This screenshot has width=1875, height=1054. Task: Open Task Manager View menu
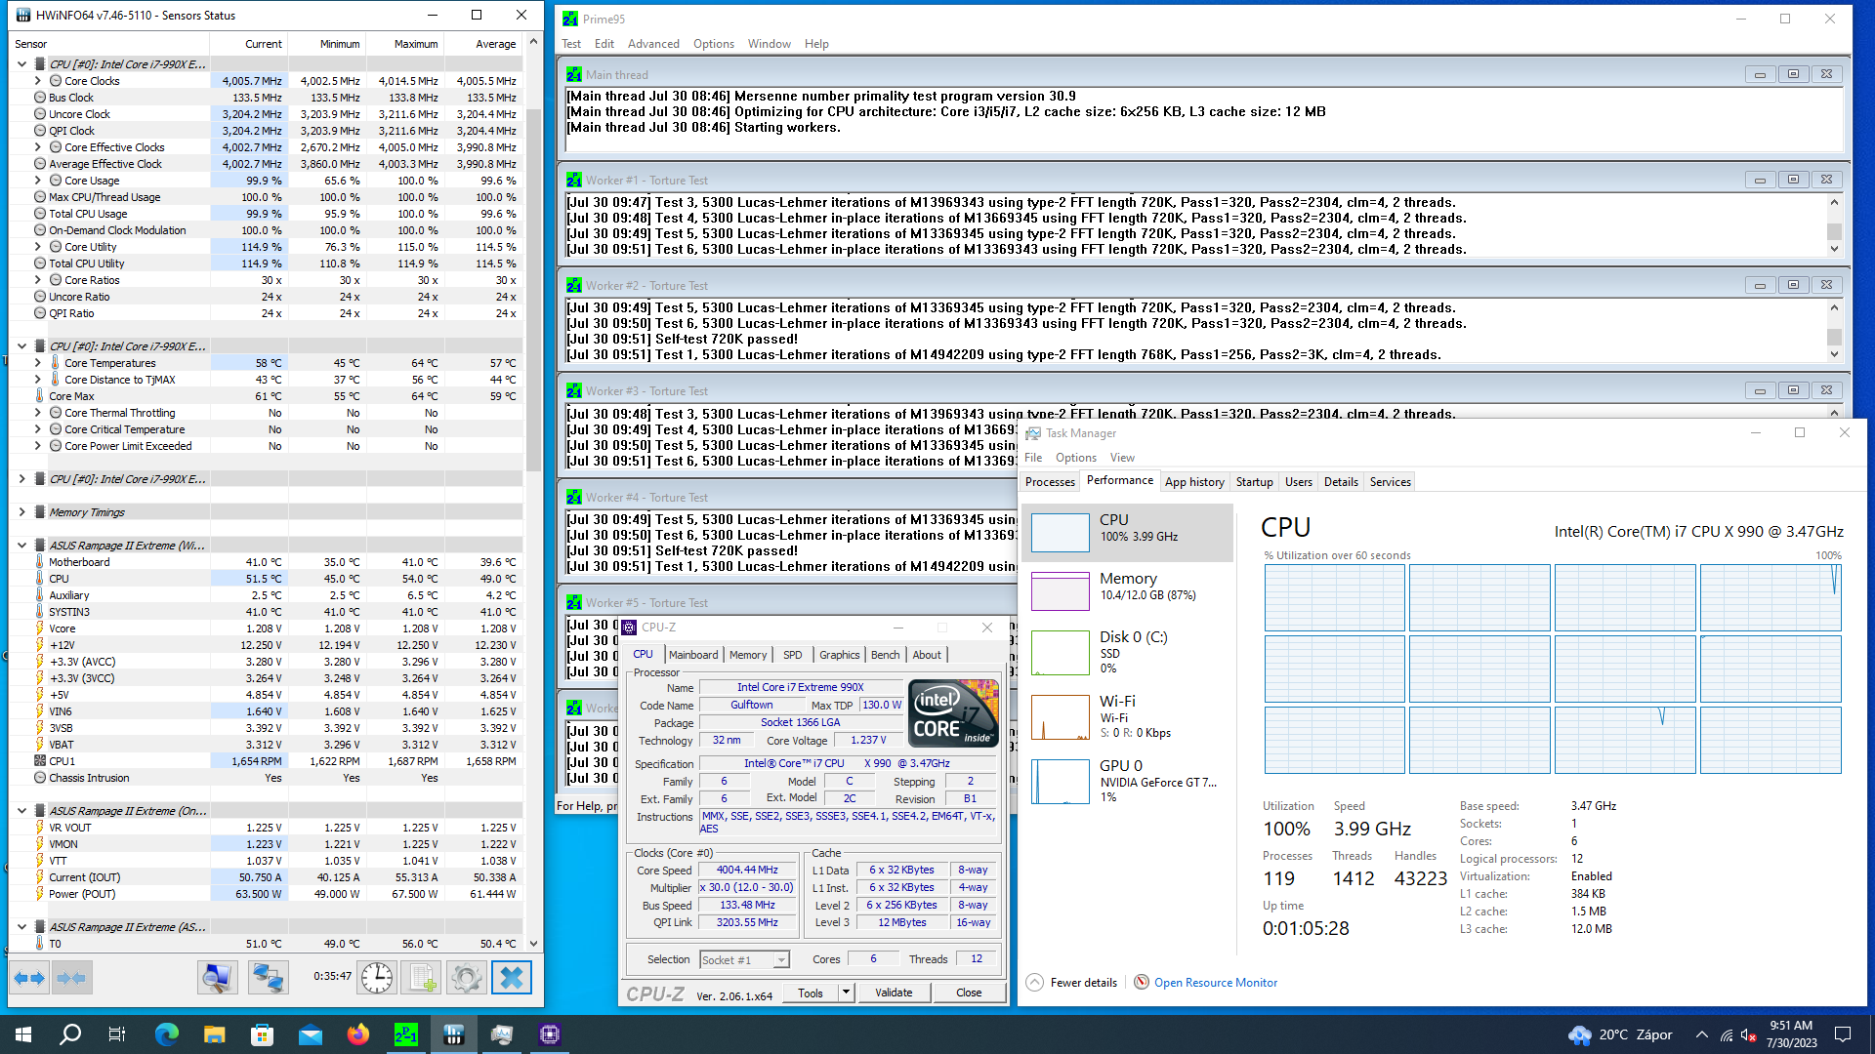[1122, 458]
